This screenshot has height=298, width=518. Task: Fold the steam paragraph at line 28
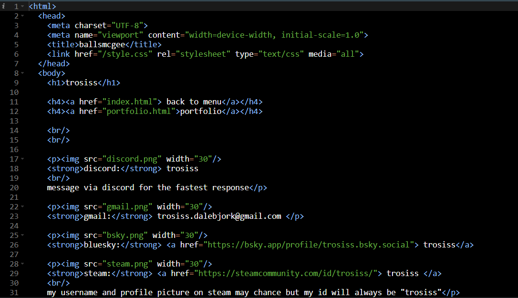[22, 264]
